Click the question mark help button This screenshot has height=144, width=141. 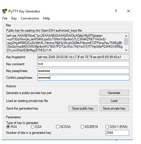pos(116,11)
